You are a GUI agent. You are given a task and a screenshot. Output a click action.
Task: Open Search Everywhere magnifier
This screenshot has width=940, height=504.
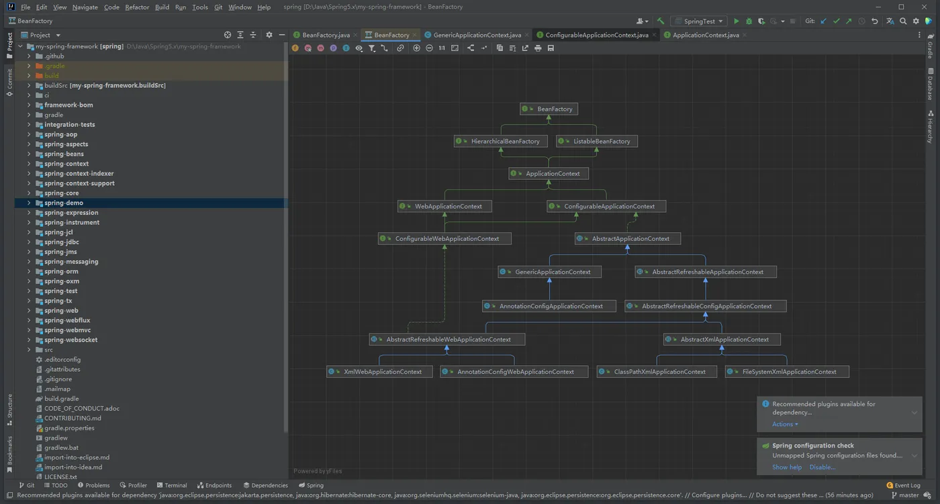pyautogui.click(x=903, y=21)
